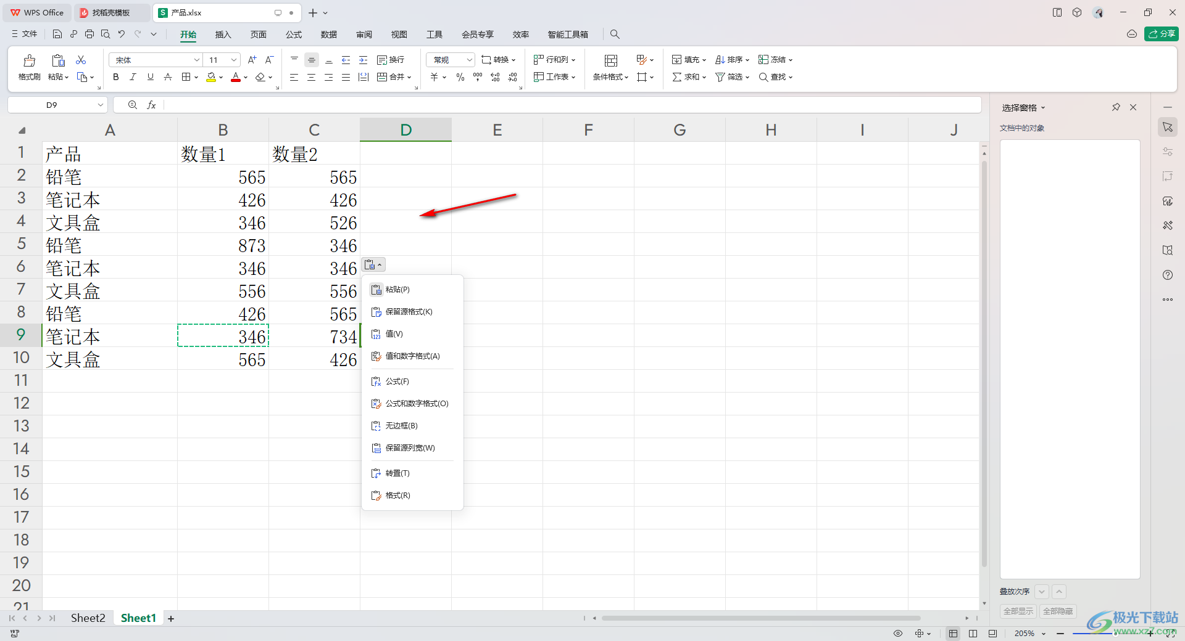Image resolution: width=1185 pixels, height=641 pixels.
Task: Apply the yellow fill color swatch
Action: pos(211,77)
